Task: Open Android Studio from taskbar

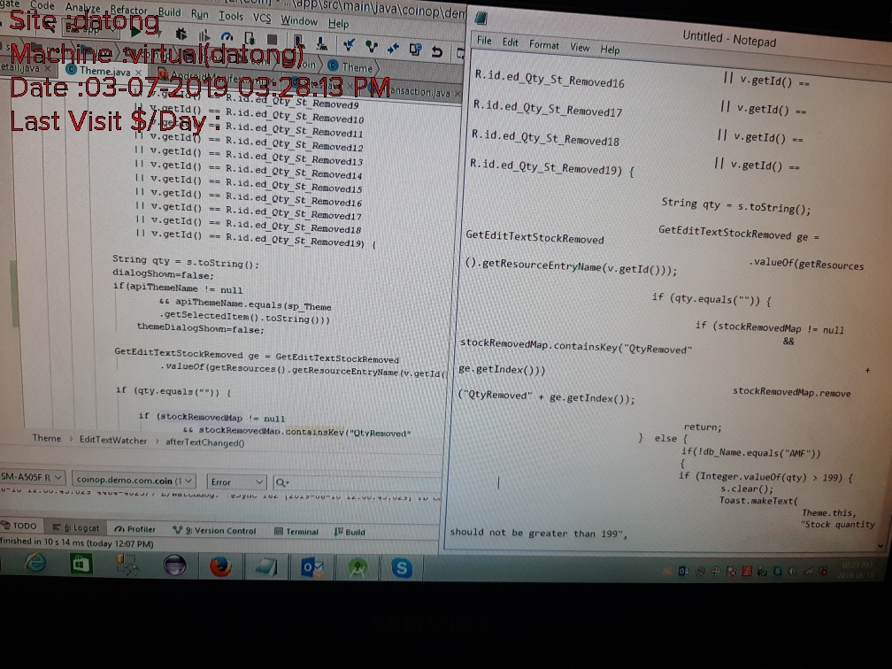Action: click(357, 568)
